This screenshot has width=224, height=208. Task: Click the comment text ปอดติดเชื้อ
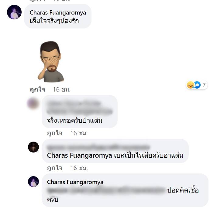(x=183, y=190)
